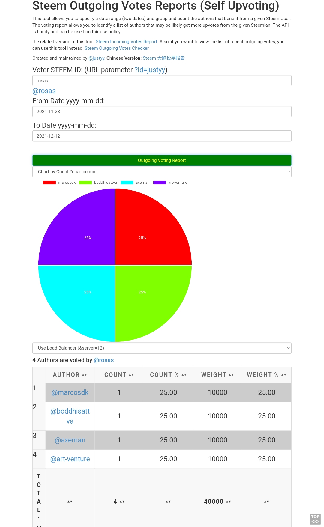Open Steem Incoming Votes Report link
324x527 pixels.
click(126, 42)
